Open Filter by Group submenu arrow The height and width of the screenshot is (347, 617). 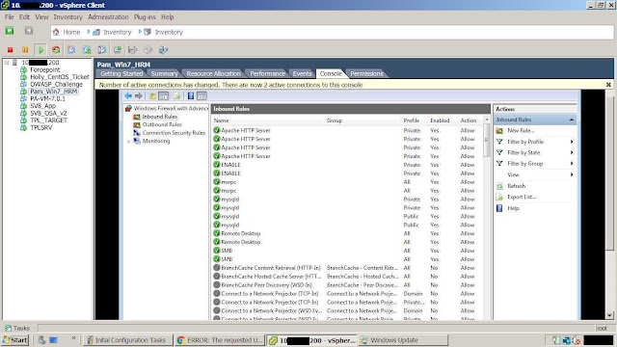tap(572, 164)
